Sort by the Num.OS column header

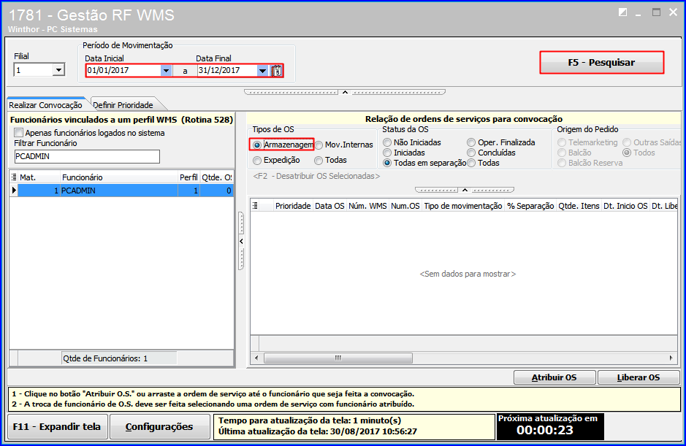coord(405,206)
